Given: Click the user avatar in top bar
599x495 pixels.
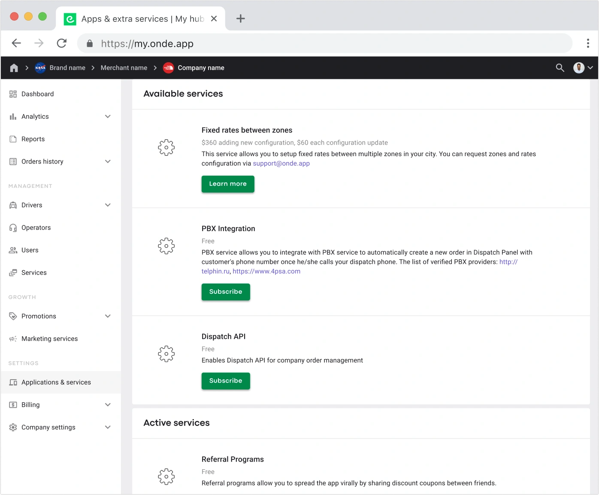Looking at the screenshot, I should tap(579, 68).
